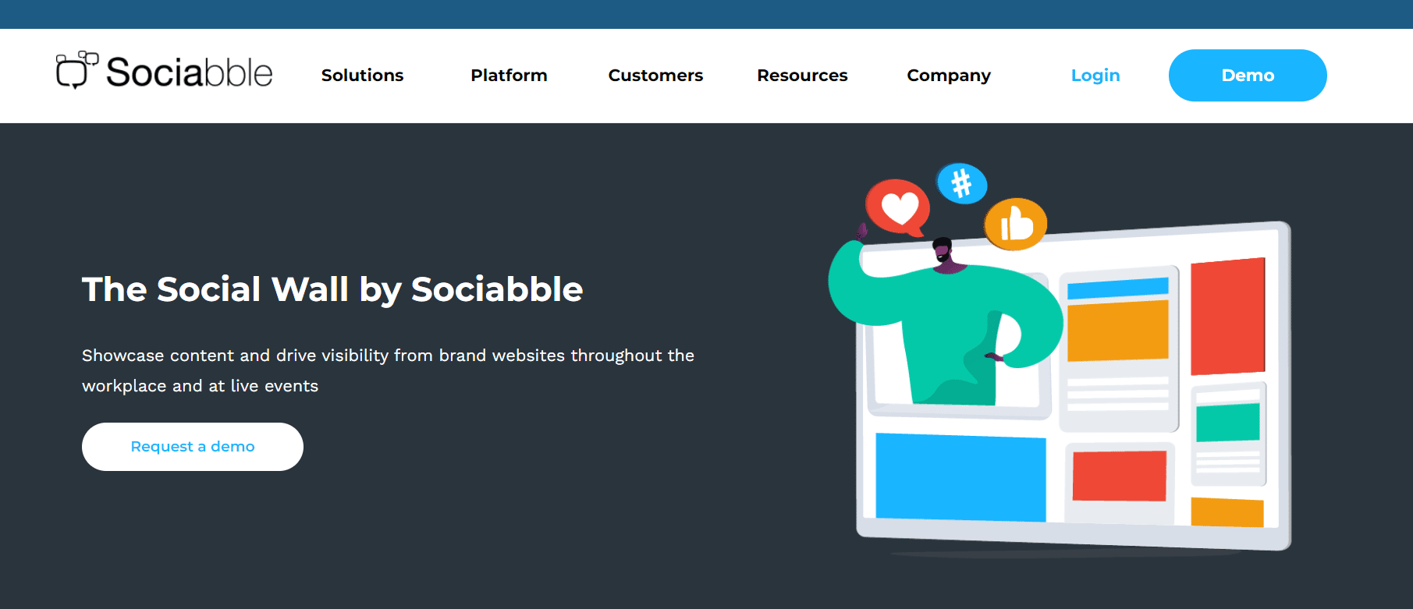
Task: Expand the Platform navigation menu
Action: tap(509, 76)
